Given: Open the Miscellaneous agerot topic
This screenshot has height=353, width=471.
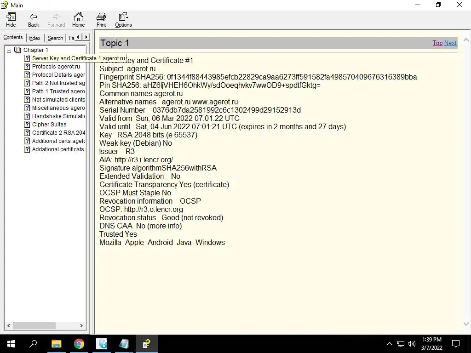Looking at the screenshot, I should 58,108.
